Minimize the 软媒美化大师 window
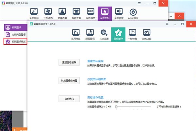The width and height of the screenshot is (196, 131). pos(147,3)
